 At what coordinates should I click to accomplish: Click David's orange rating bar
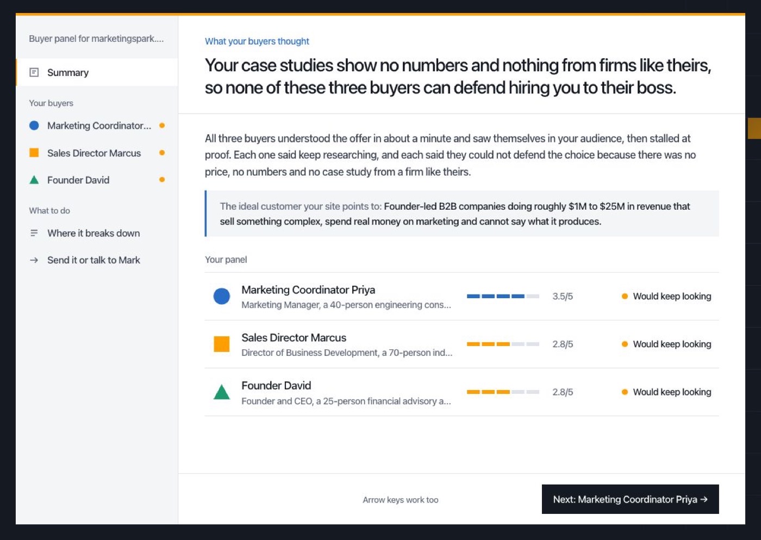(x=503, y=392)
